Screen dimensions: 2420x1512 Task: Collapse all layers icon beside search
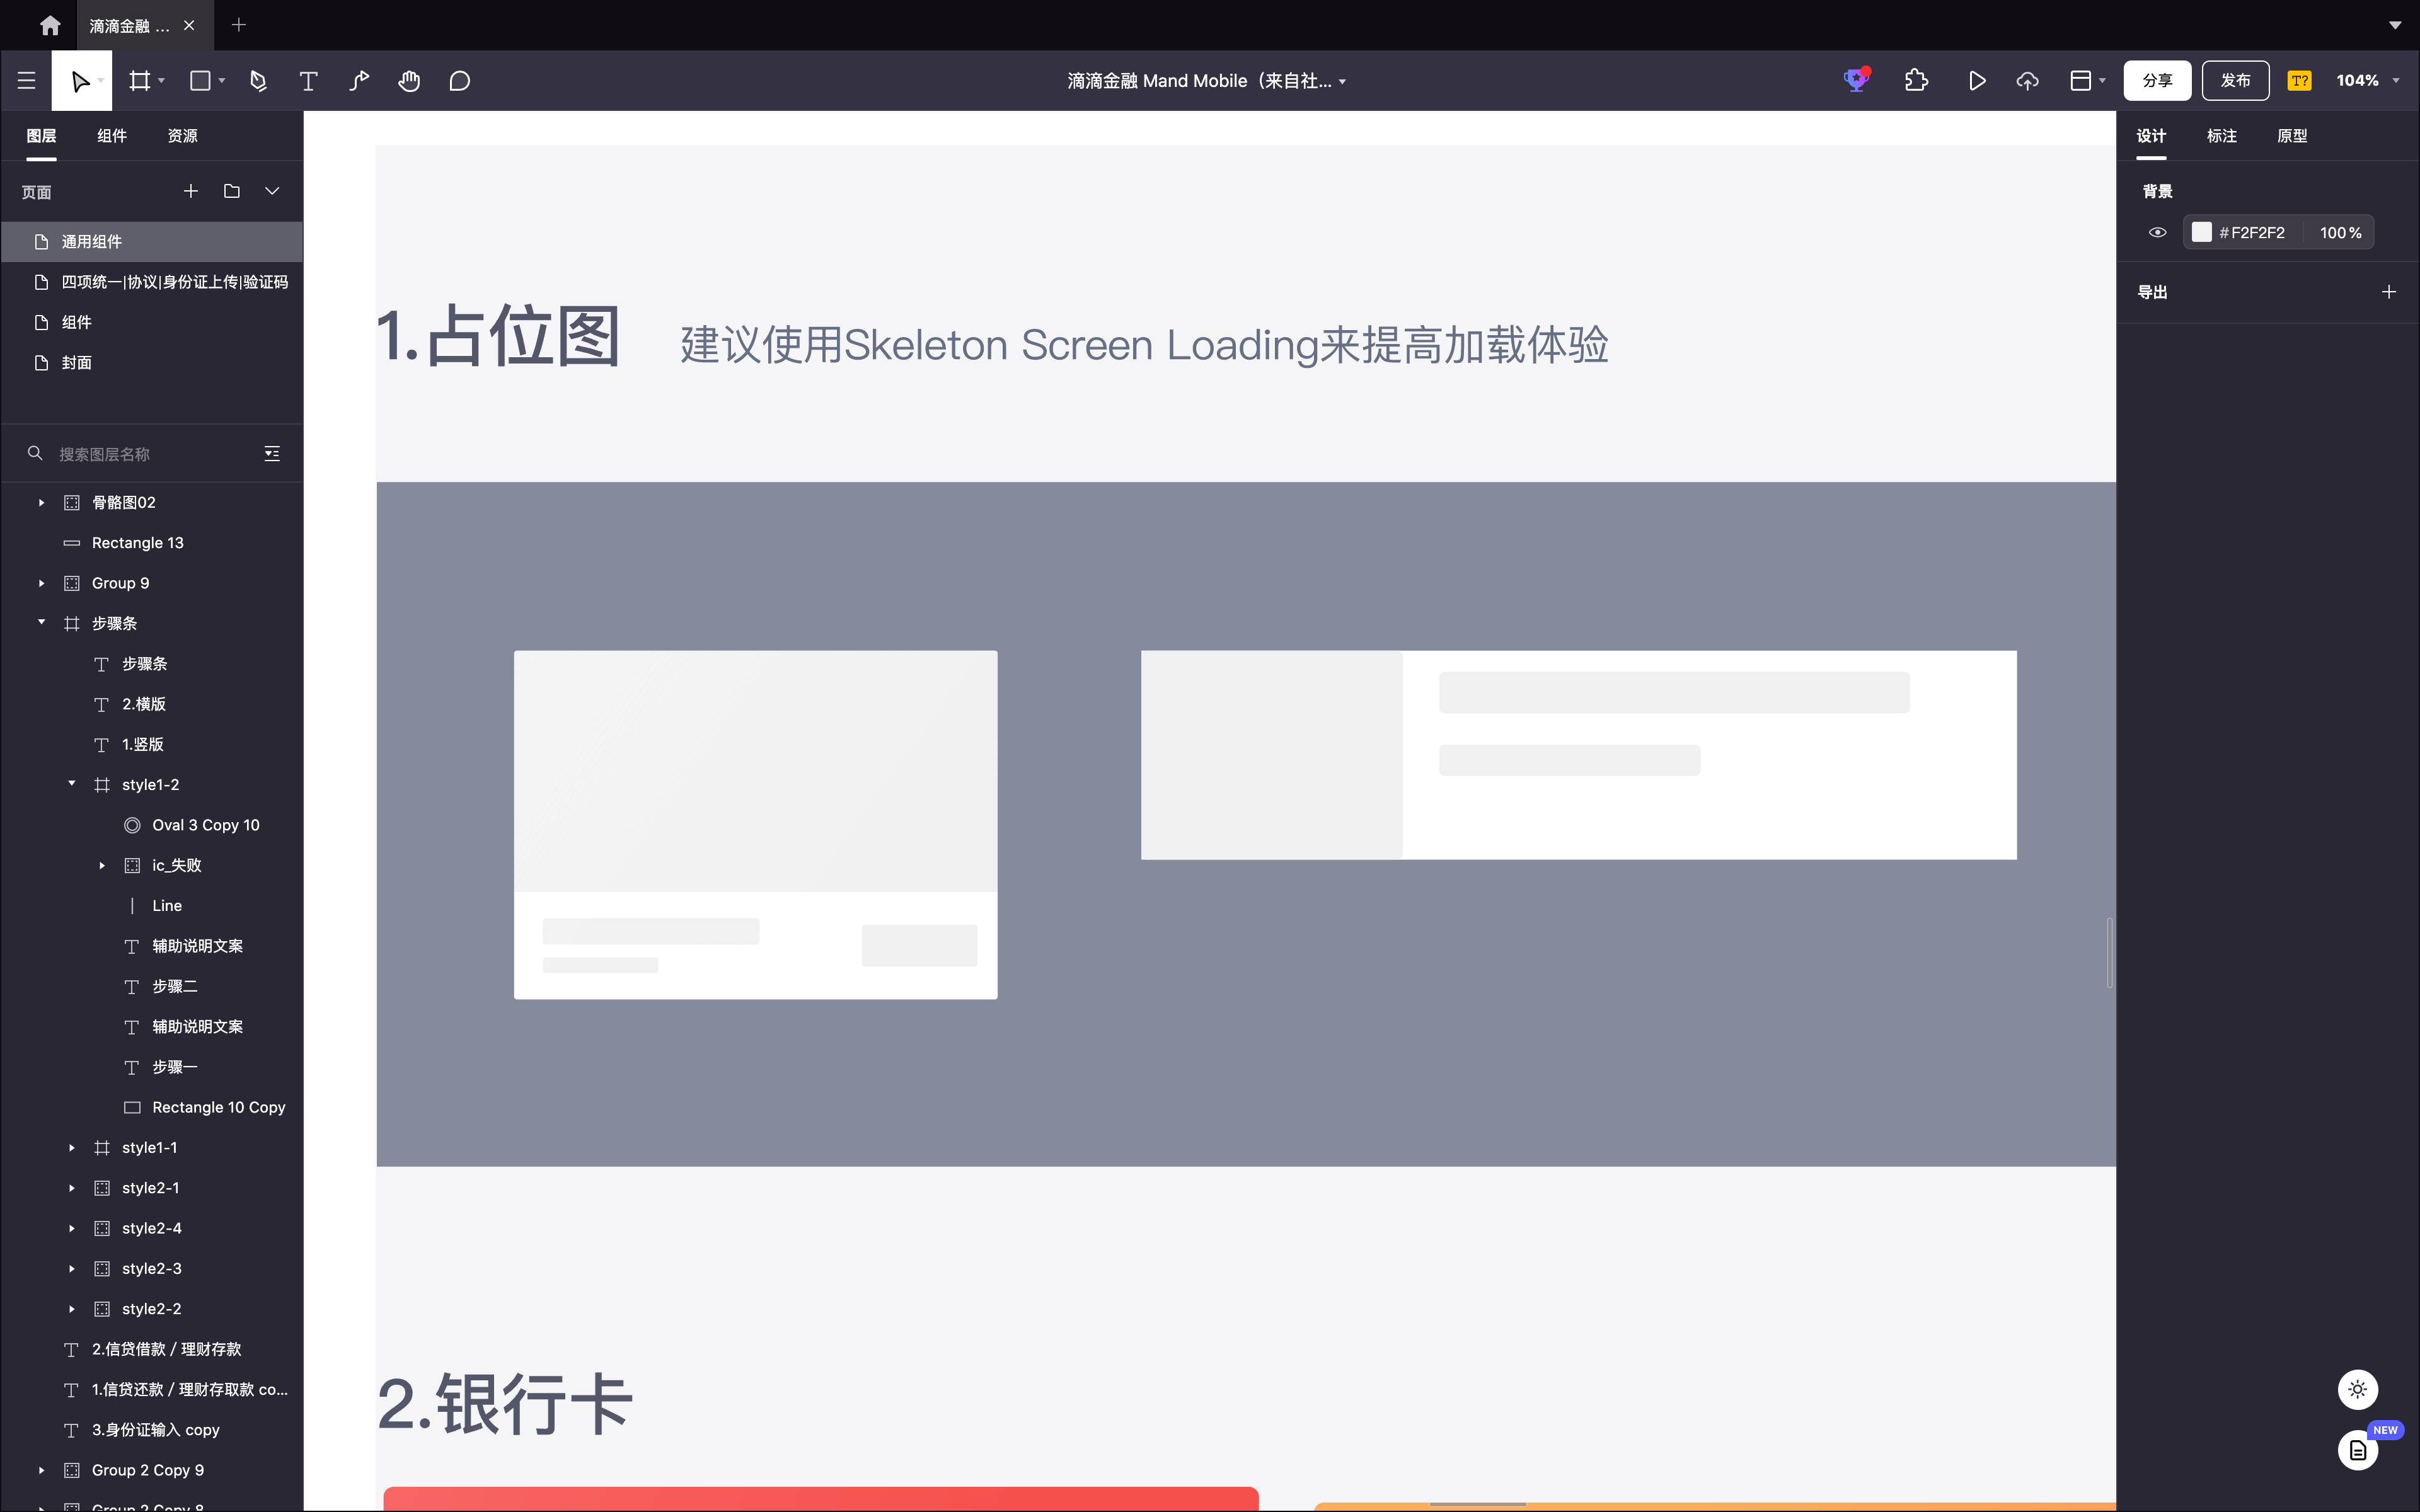click(272, 453)
